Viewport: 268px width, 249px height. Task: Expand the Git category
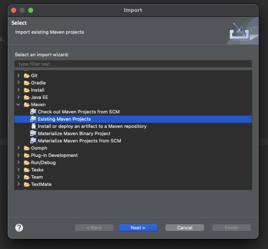(18, 75)
